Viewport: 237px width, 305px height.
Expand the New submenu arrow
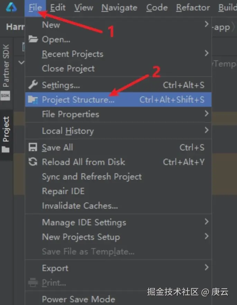[x=206, y=24]
